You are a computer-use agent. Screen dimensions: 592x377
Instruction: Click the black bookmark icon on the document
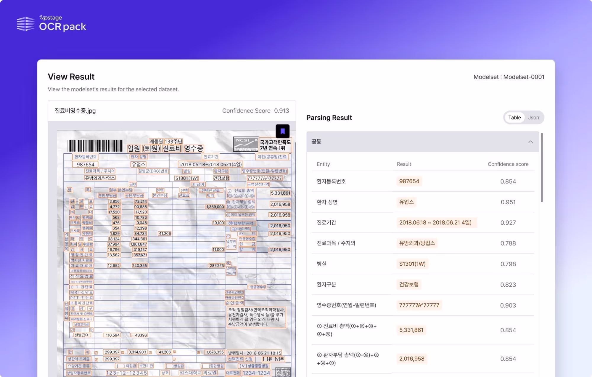pos(282,131)
